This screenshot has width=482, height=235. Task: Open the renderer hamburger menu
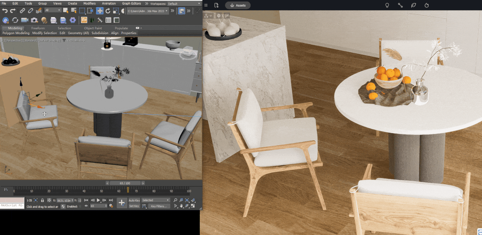(x=206, y=5)
